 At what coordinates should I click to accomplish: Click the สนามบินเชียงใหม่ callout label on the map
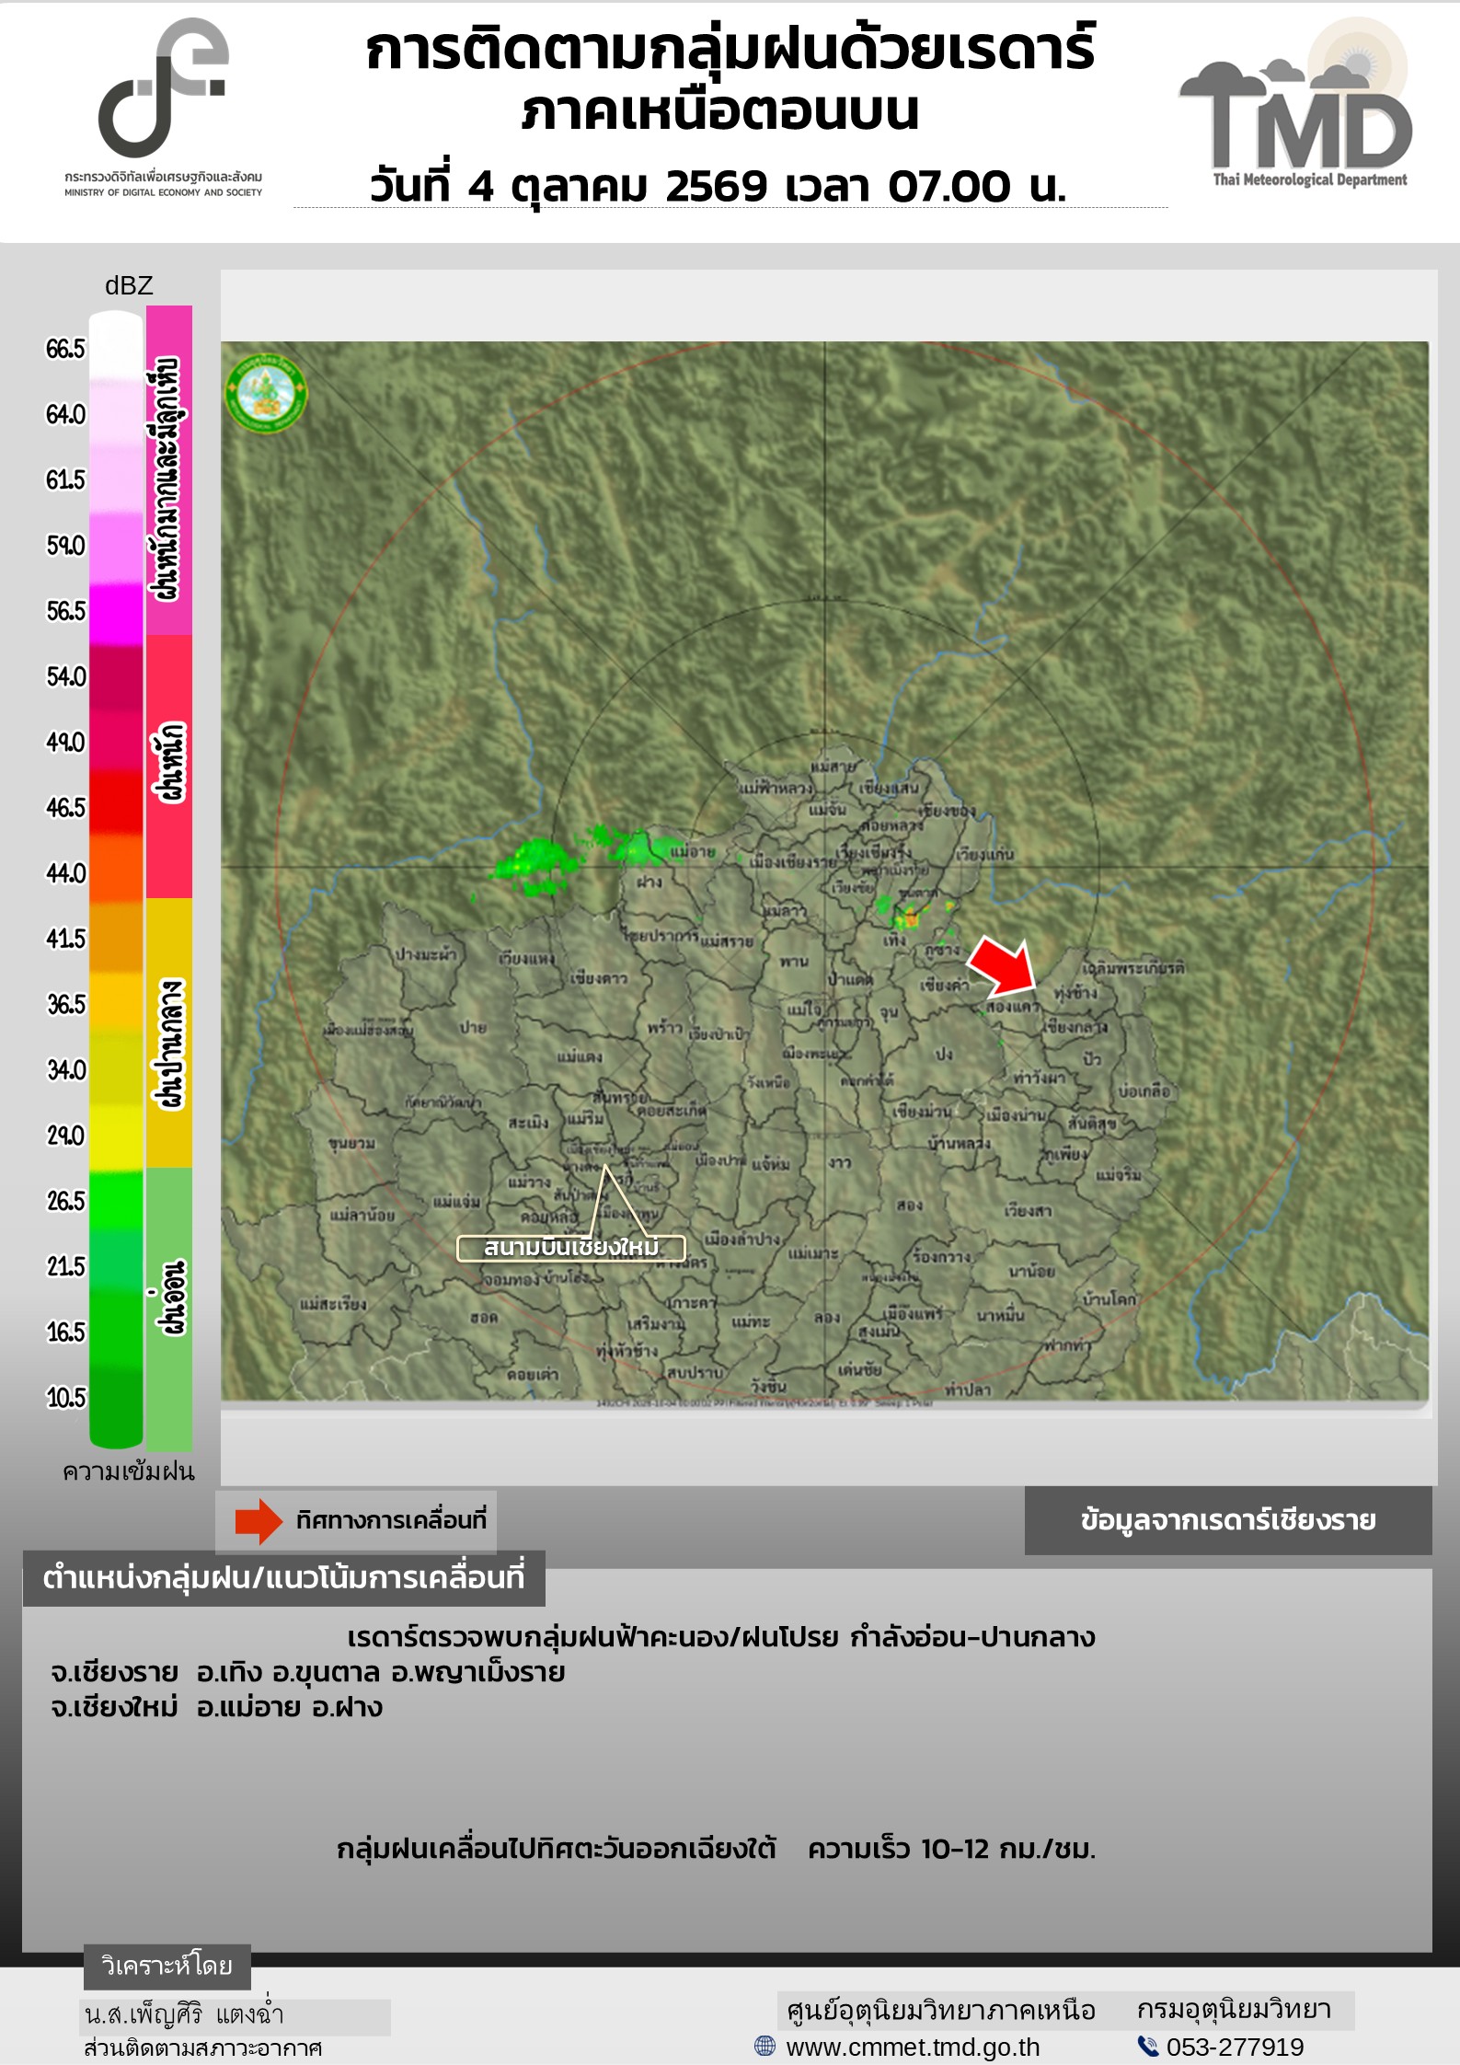(x=571, y=1248)
